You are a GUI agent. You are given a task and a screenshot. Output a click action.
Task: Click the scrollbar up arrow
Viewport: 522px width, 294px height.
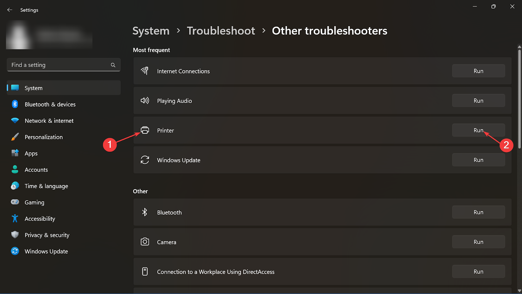(x=519, y=47)
